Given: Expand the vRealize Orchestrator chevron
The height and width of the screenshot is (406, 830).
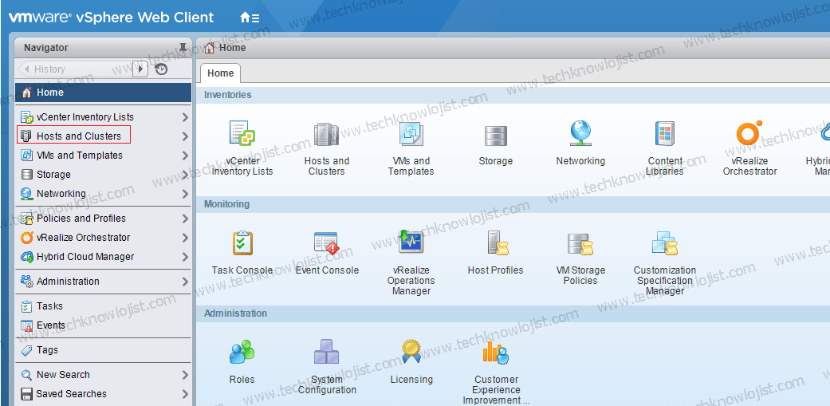Looking at the screenshot, I should 185,237.
